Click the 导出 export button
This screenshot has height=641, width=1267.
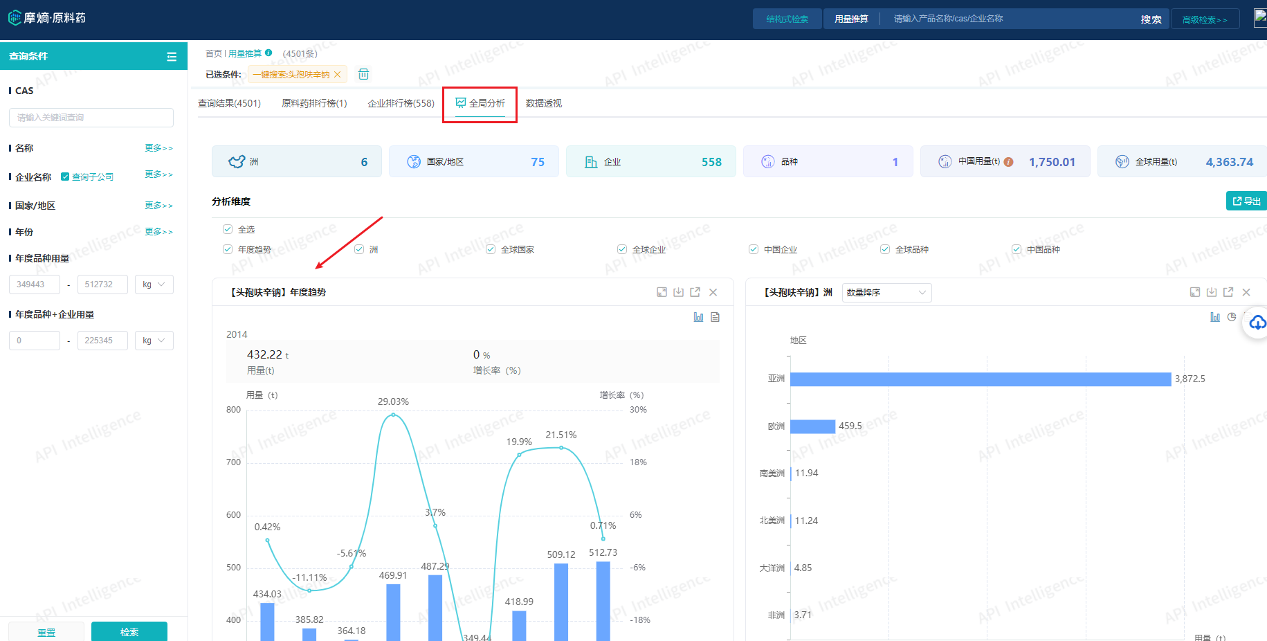point(1246,201)
